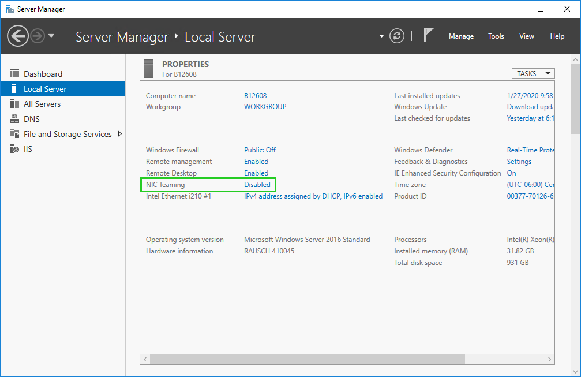
Task: Click the computer name B12608 link
Action: tap(255, 96)
